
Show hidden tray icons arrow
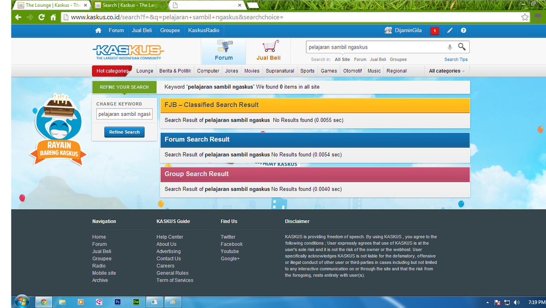488,302
